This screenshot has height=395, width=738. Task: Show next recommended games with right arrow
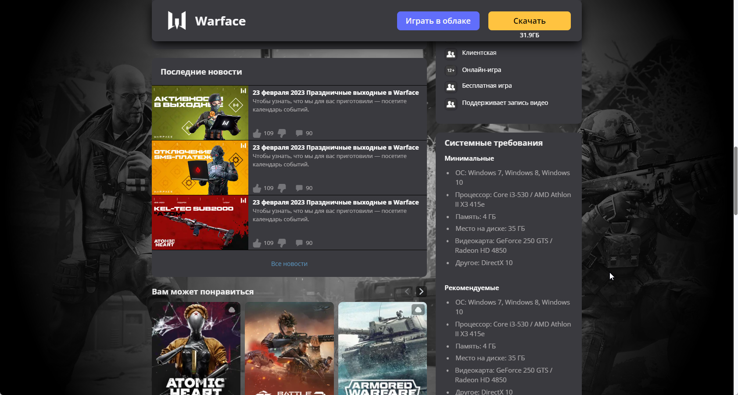point(421,291)
